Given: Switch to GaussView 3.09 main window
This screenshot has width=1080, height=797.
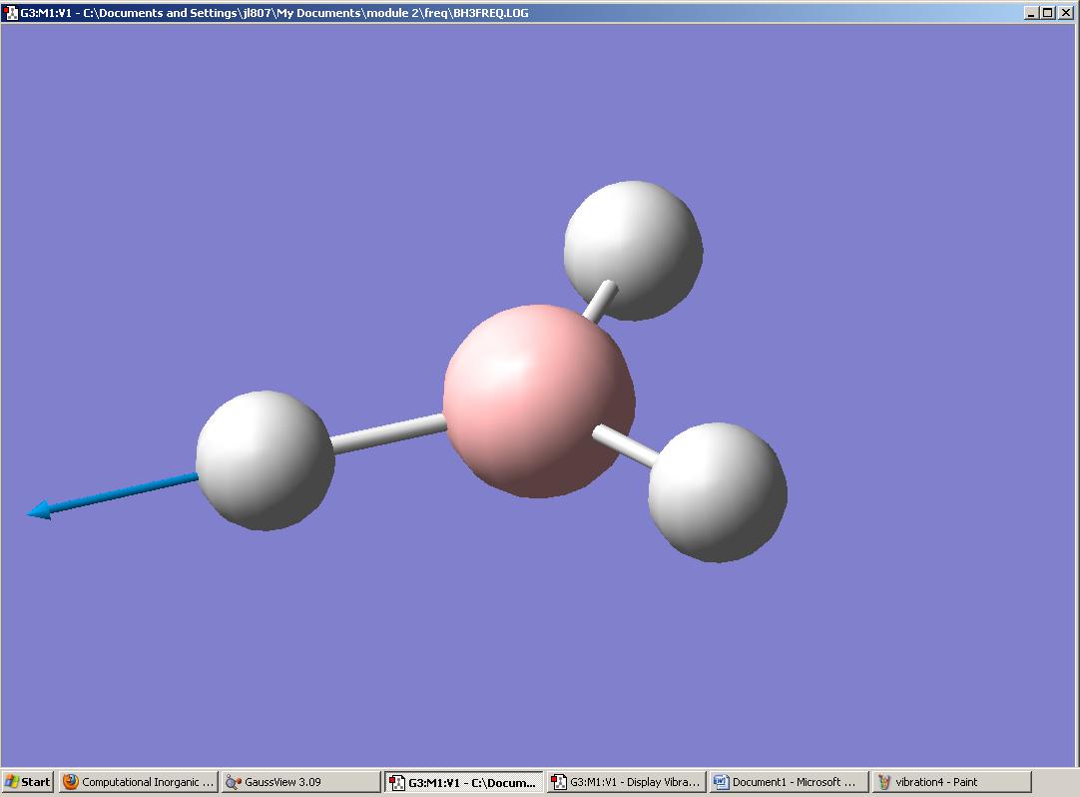Looking at the screenshot, I should click(299, 782).
